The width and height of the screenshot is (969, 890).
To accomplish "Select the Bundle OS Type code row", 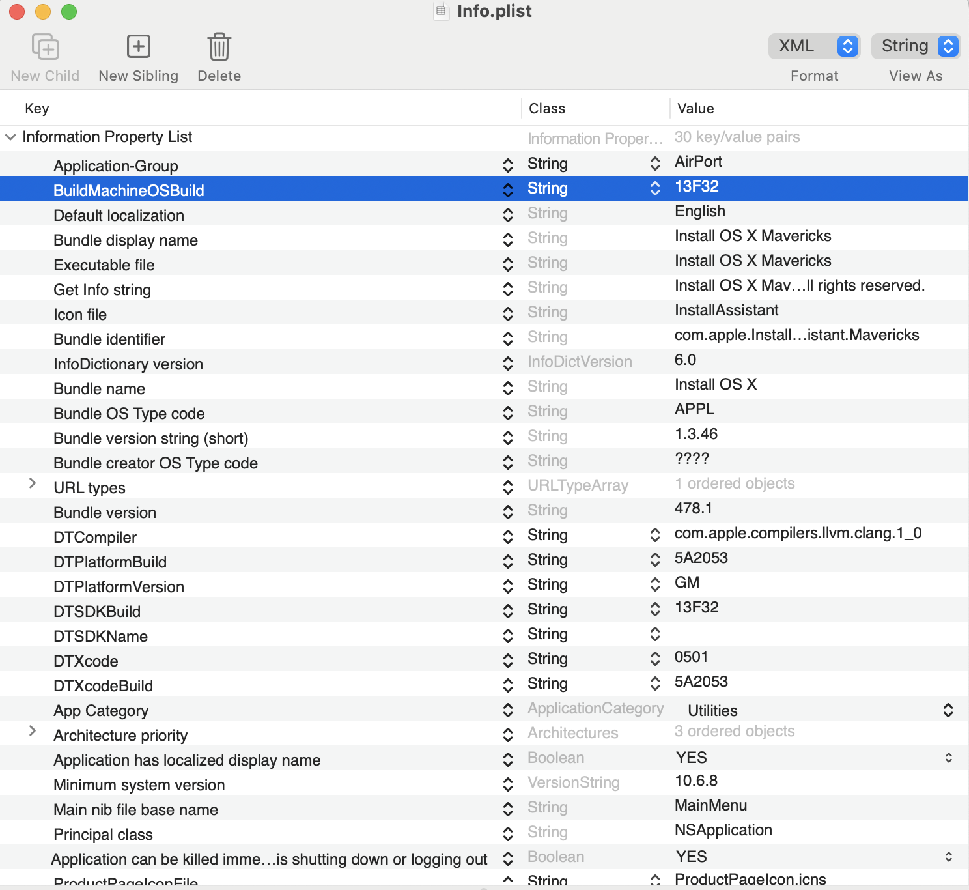I will click(x=484, y=412).
